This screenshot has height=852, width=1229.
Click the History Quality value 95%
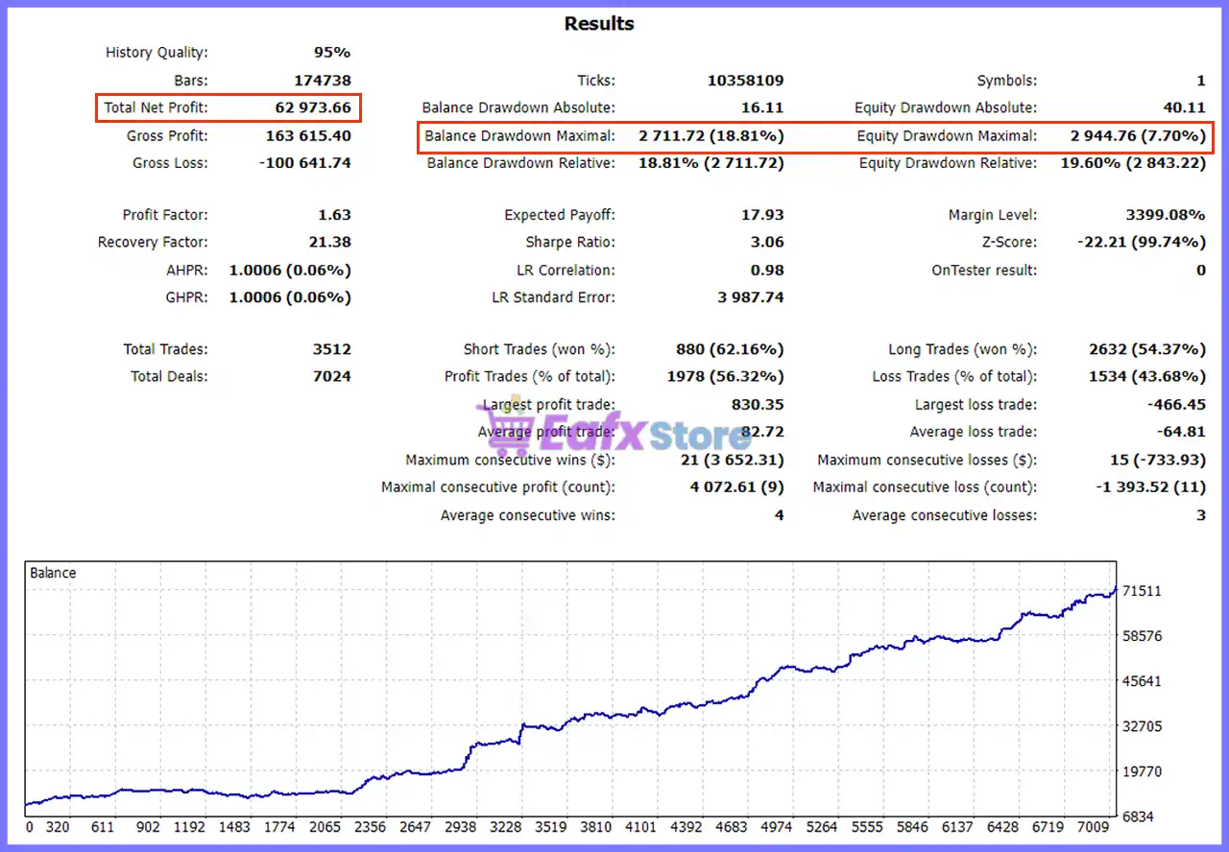(332, 53)
